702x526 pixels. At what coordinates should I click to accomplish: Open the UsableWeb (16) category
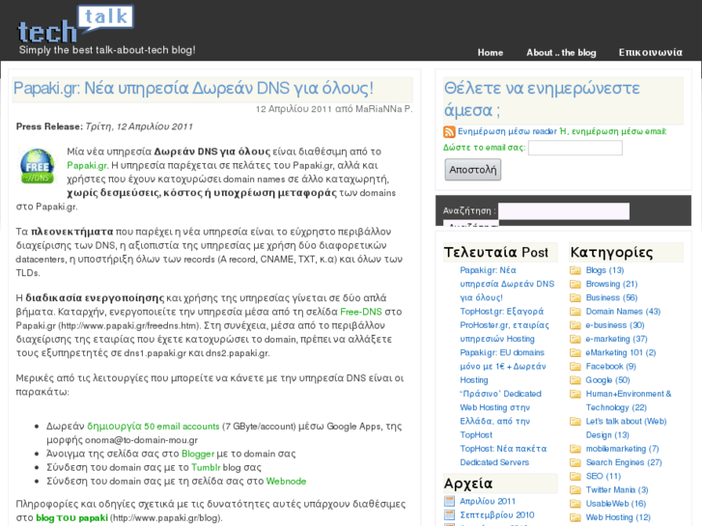pyautogui.click(x=616, y=504)
